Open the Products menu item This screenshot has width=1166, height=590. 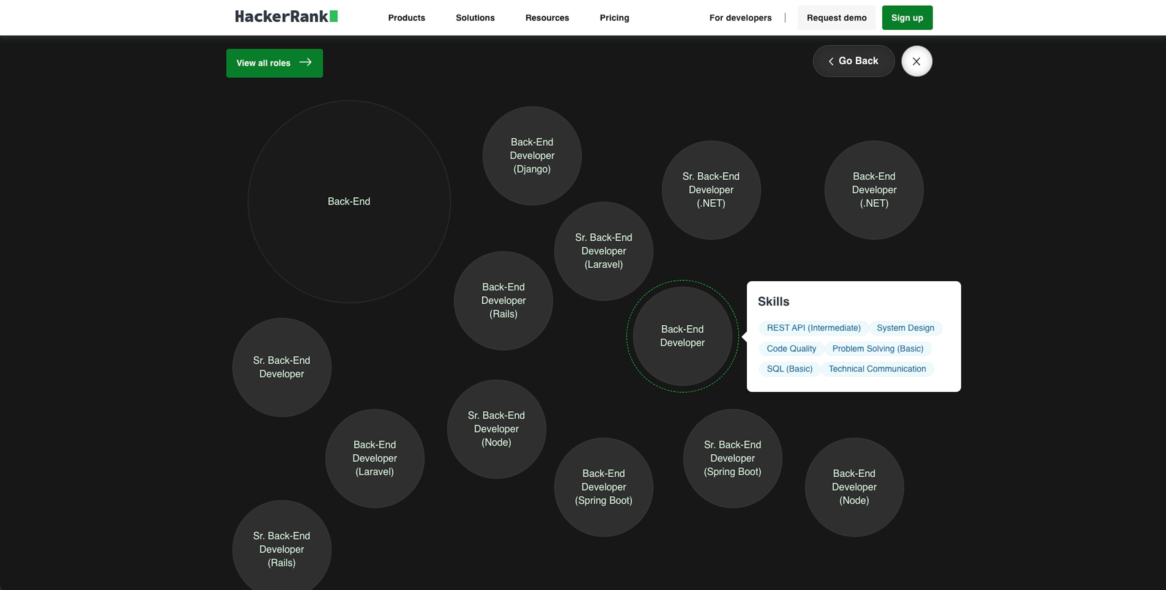tap(407, 17)
